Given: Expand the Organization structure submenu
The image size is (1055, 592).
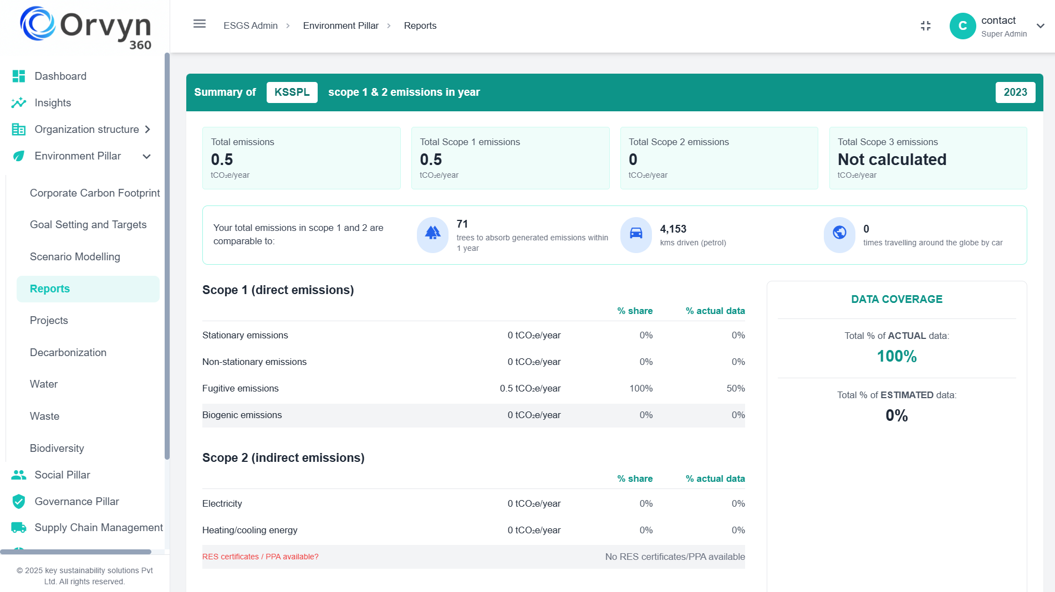Looking at the screenshot, I should pyautogui.click(x=147, y=129).
